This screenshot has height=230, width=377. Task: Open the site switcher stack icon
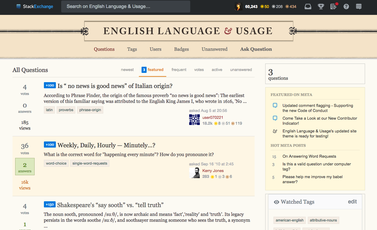pos(359,6)
